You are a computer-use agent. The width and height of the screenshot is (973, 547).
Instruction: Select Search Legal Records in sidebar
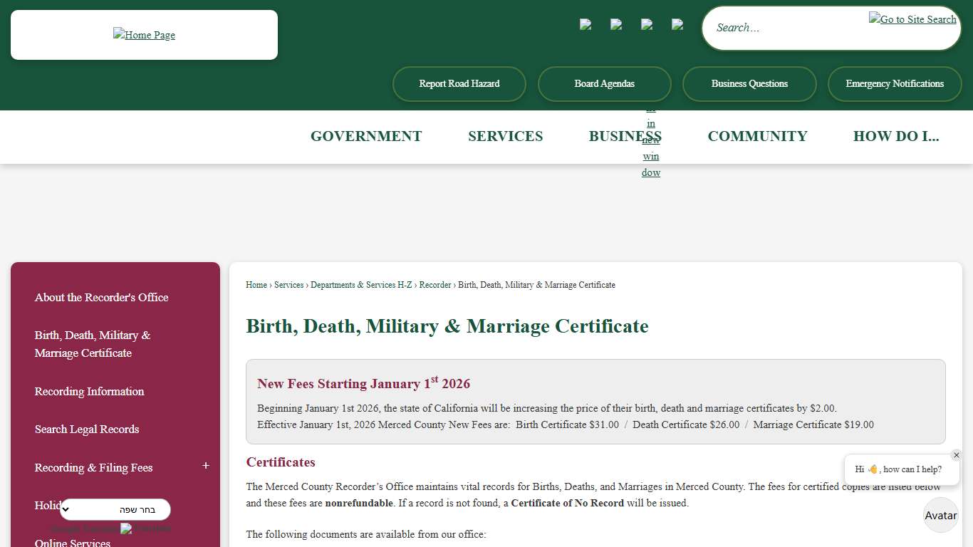click(x=87, y=429)
